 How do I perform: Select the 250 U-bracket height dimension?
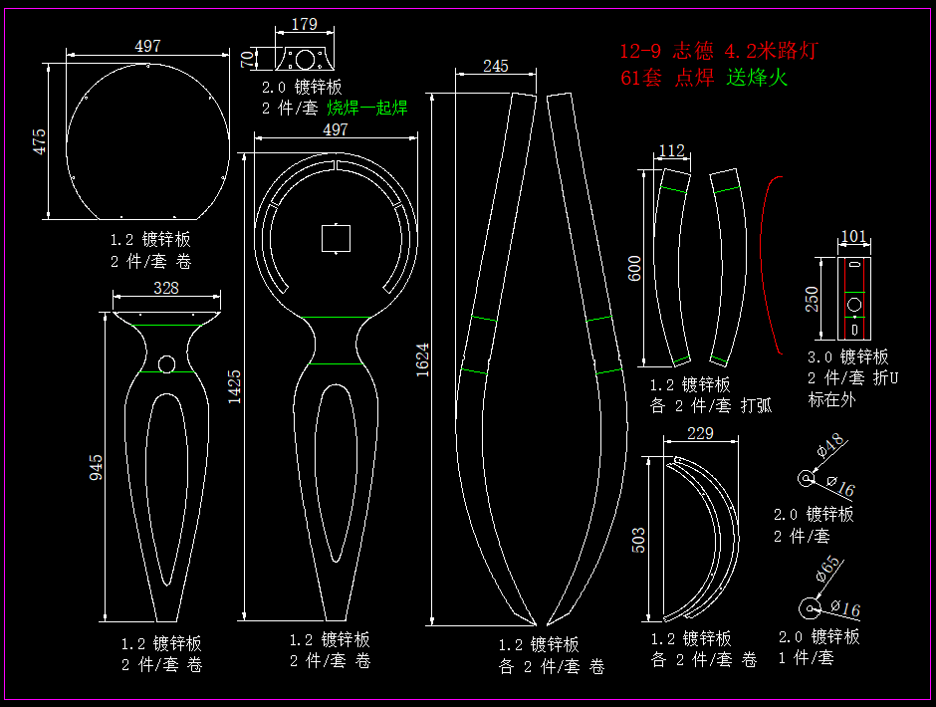[812, 298]
